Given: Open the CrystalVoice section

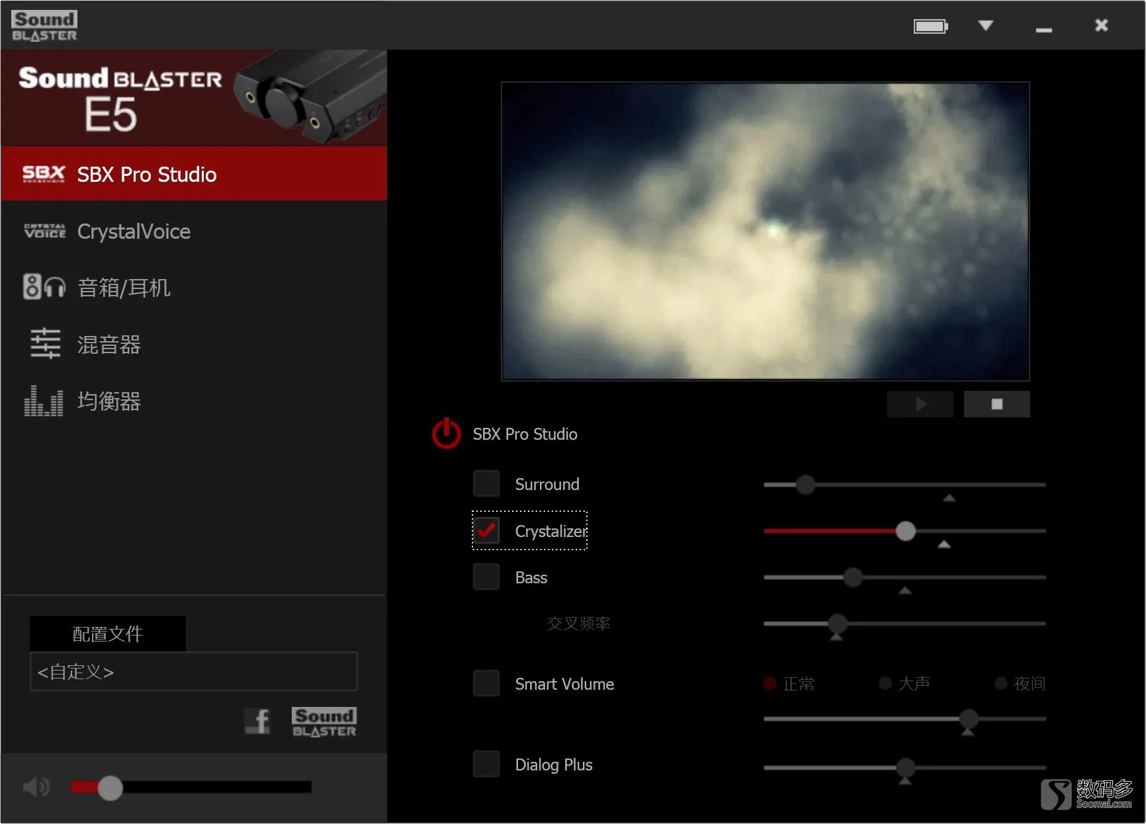Looking at the screenshot, I should pos(194,231).
